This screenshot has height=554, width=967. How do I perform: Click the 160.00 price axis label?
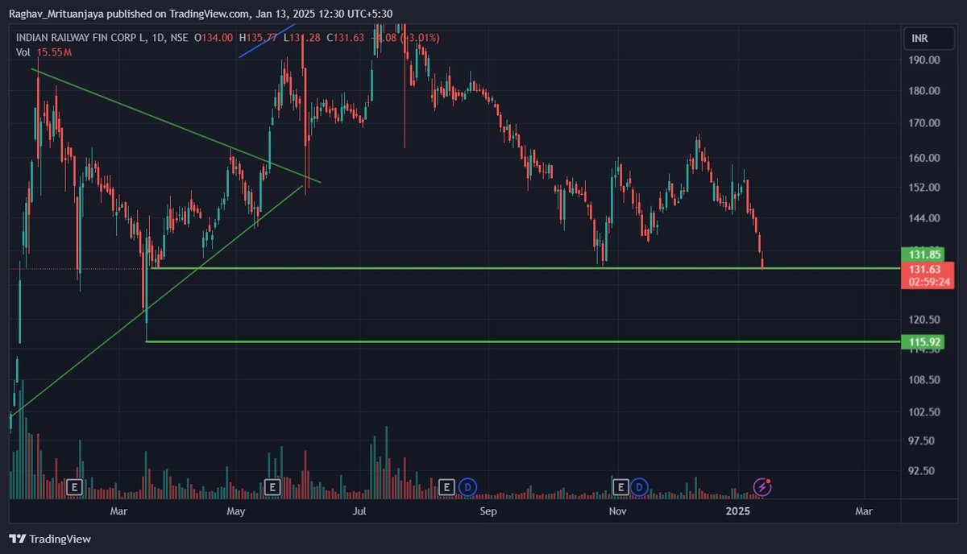click(923, 158)
